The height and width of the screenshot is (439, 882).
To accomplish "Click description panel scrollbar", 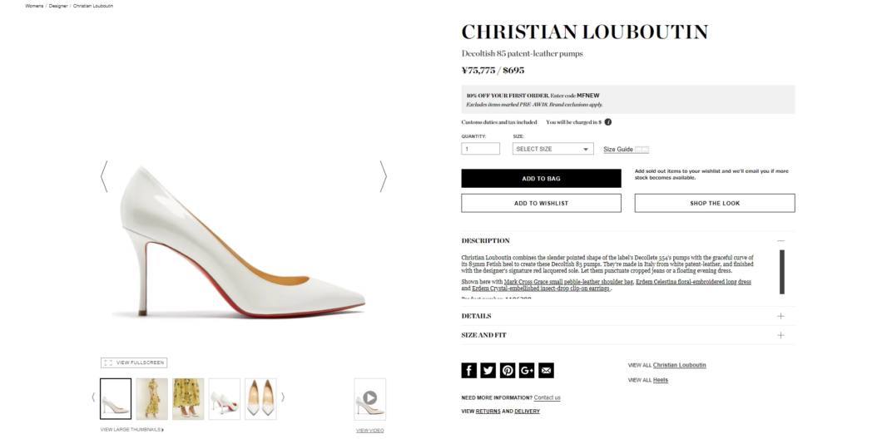I will (781, 271).
